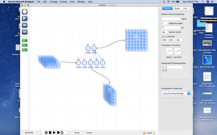217x135 pixels.
Task: Open the Neural Network Designer application menu
Action: [21, 2]
